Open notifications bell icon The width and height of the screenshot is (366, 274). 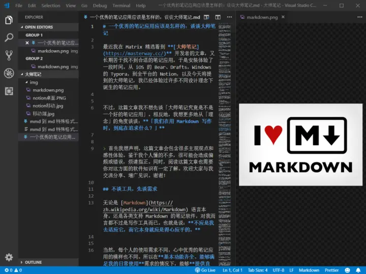358,270
